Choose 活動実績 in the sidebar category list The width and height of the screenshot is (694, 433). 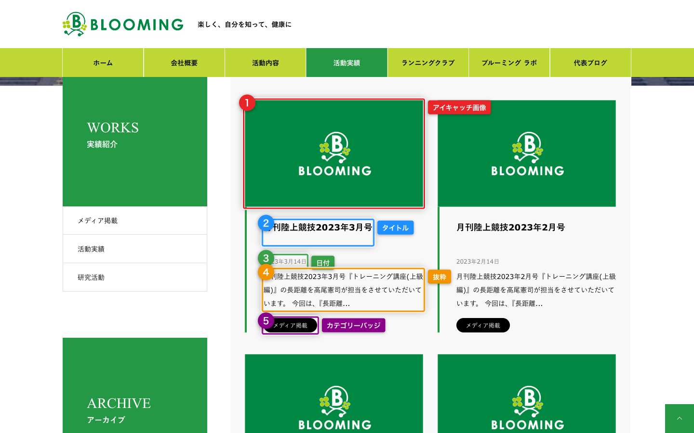pos(135,249)
